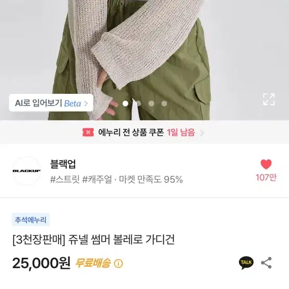The width and height of the screenshot is (289, 289).
Task: Tap the #스트릿 #캐주얼 hashtag line
Action: [81, 179]
